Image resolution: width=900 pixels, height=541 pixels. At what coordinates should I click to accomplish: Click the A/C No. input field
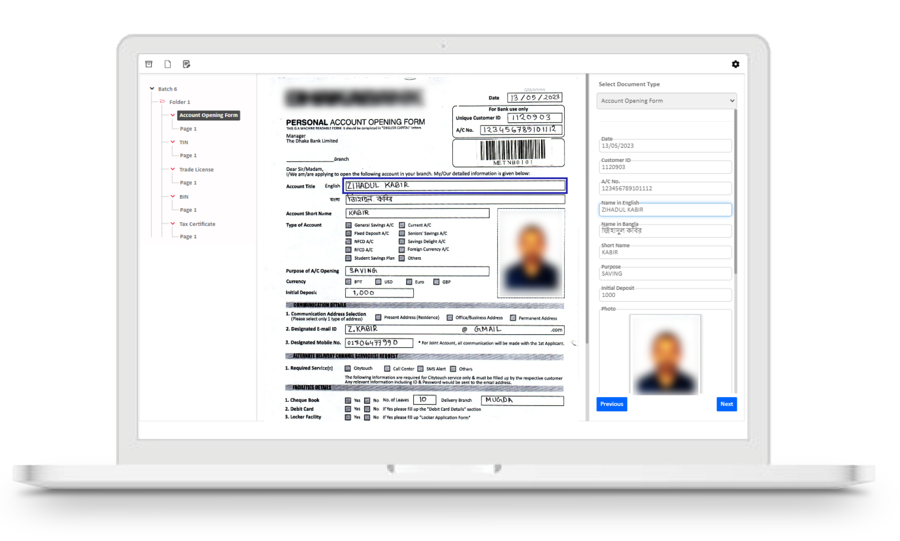coord(665,188)
